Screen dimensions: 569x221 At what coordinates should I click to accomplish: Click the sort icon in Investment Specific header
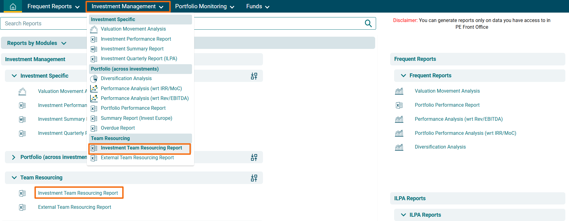point(254,76)
